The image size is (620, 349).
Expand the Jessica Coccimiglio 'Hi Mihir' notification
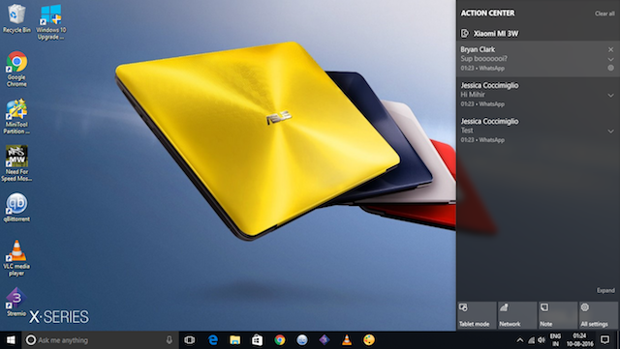[610, 95]
